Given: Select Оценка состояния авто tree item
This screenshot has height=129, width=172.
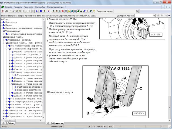Looking at the screenshot, I should tap(28, 52).
